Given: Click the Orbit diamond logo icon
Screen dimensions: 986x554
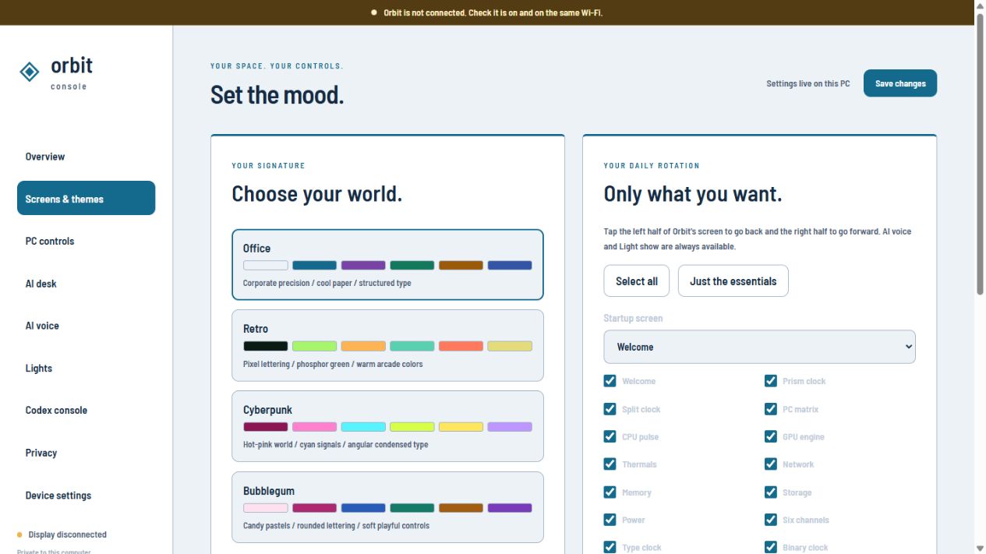Looking at the screenshot, I should [x=30, y=72].
